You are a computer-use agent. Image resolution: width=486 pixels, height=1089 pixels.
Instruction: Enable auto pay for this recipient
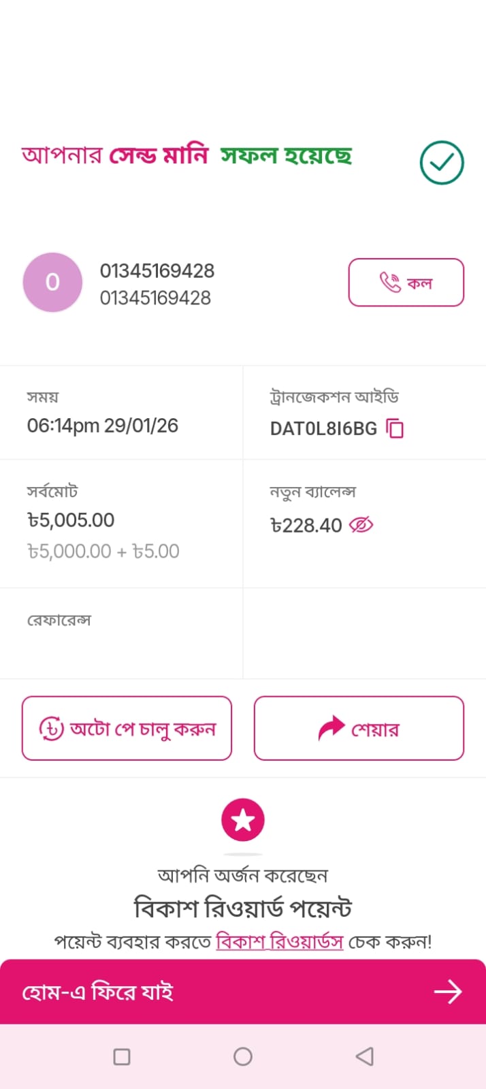pyautogui.click(x=127, y=728)
